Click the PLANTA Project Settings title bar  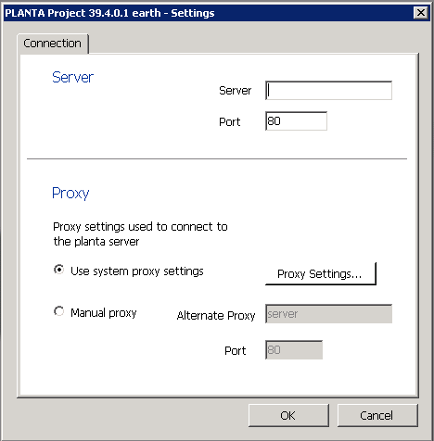[x=216, y=13]
